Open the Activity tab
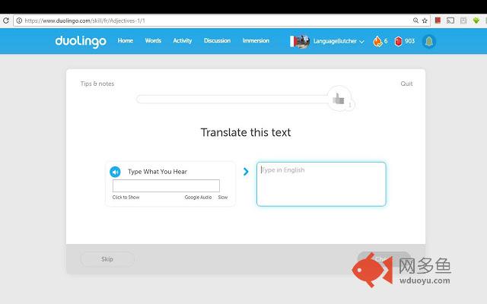This screenshot has width=487, height=304. tap(183, 40)
